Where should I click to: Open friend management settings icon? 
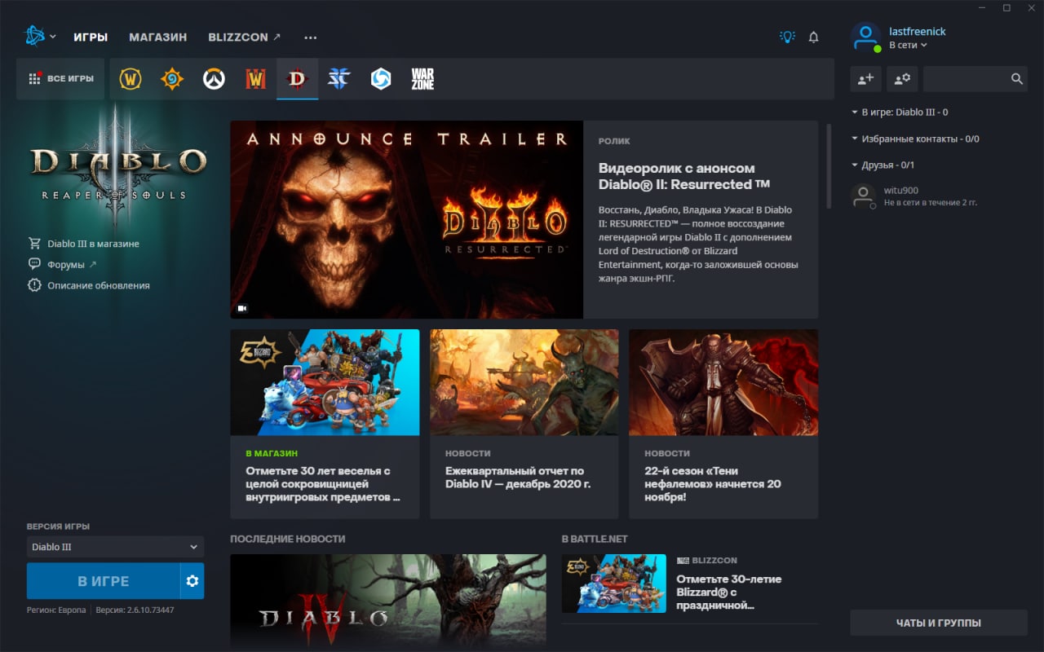pyautogui.click(x=902, y=79)
